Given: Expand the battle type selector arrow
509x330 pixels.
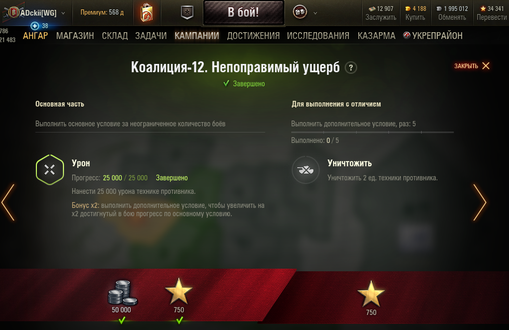Looking at the screenshot, I should (315, 14).
